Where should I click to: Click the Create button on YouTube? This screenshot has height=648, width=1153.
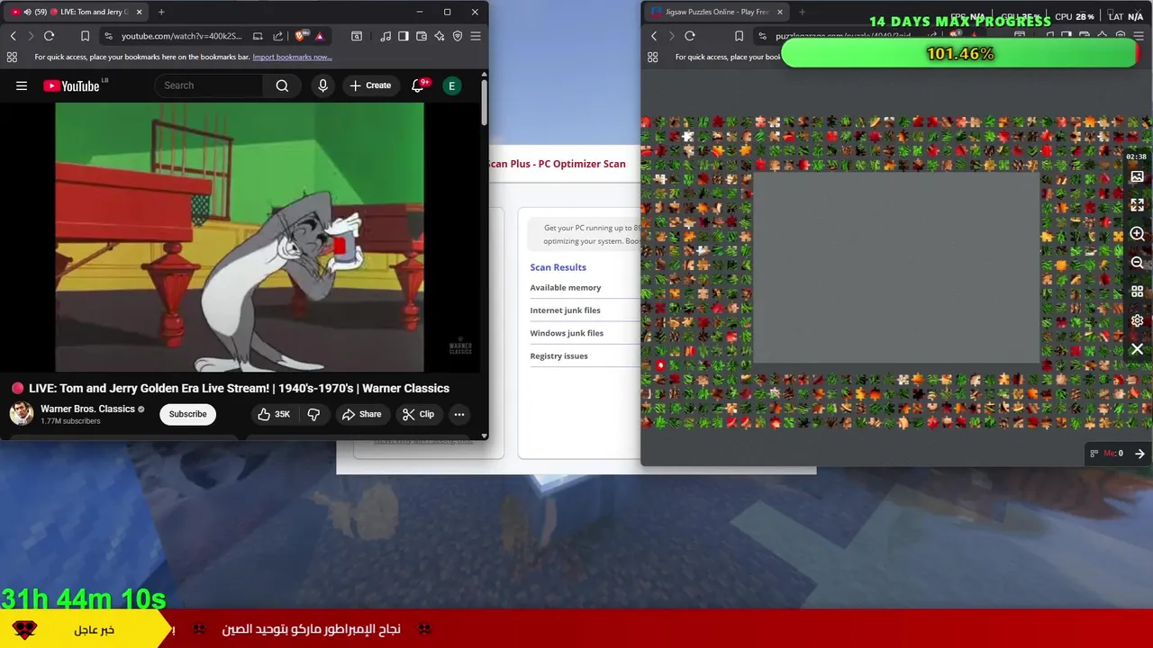coord(370,85)
